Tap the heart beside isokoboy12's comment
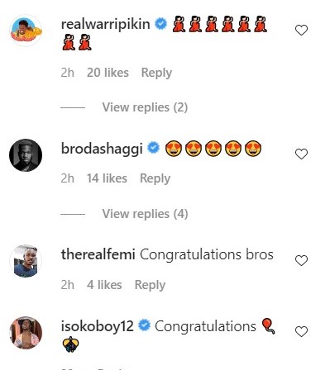 tap(301, 331)
